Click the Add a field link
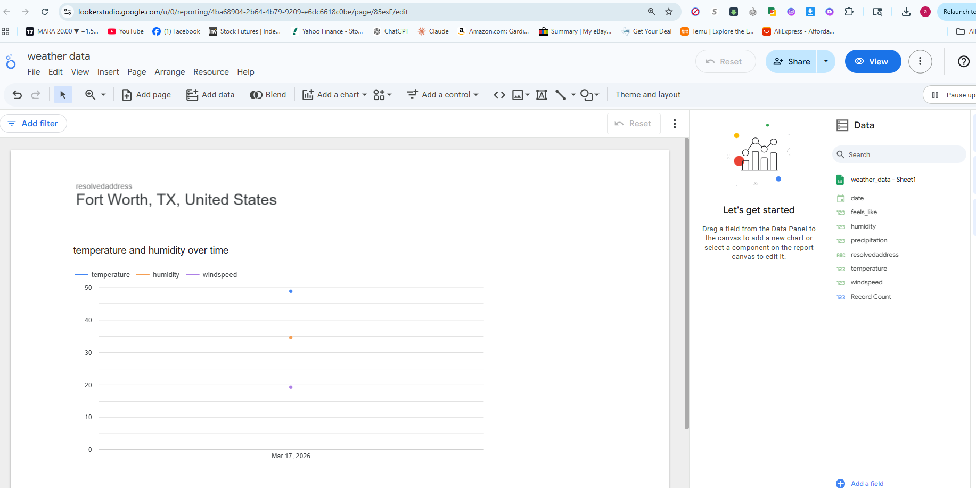Screen dimensions: 976x488 866,483
